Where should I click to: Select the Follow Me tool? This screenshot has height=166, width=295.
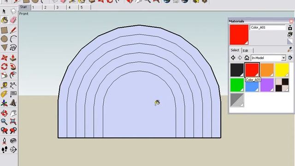pos(13,66)
